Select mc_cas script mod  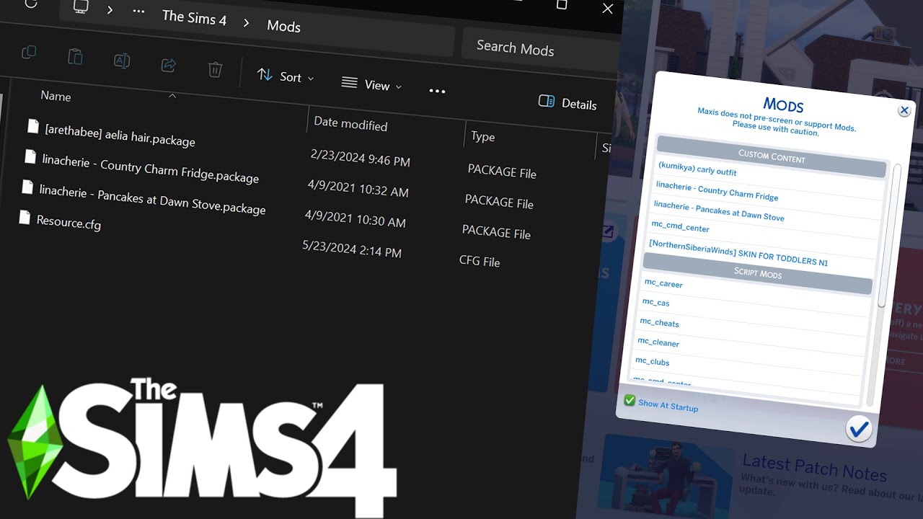pos(655,303)
